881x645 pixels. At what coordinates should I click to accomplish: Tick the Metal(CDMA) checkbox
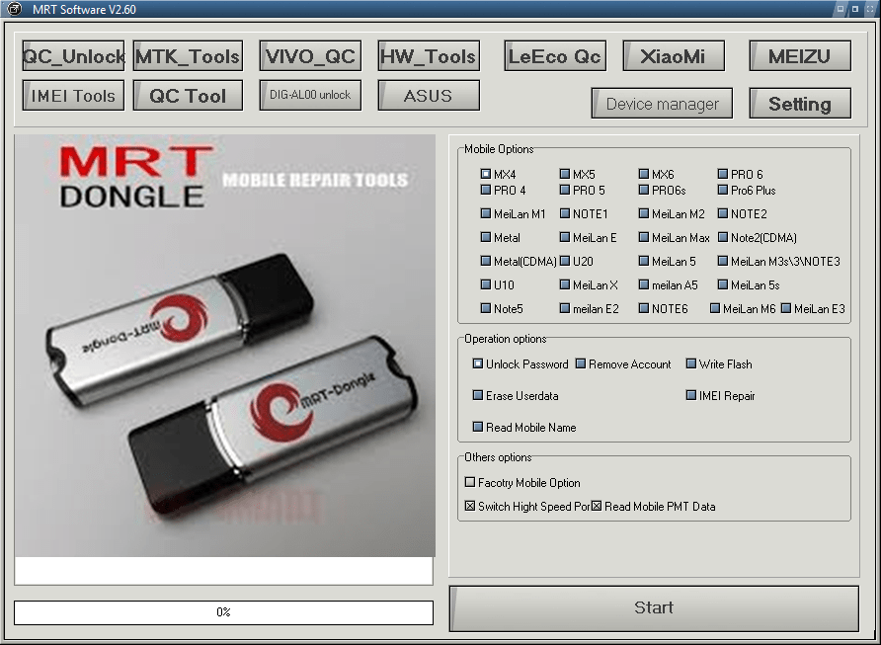click(486, 261)
